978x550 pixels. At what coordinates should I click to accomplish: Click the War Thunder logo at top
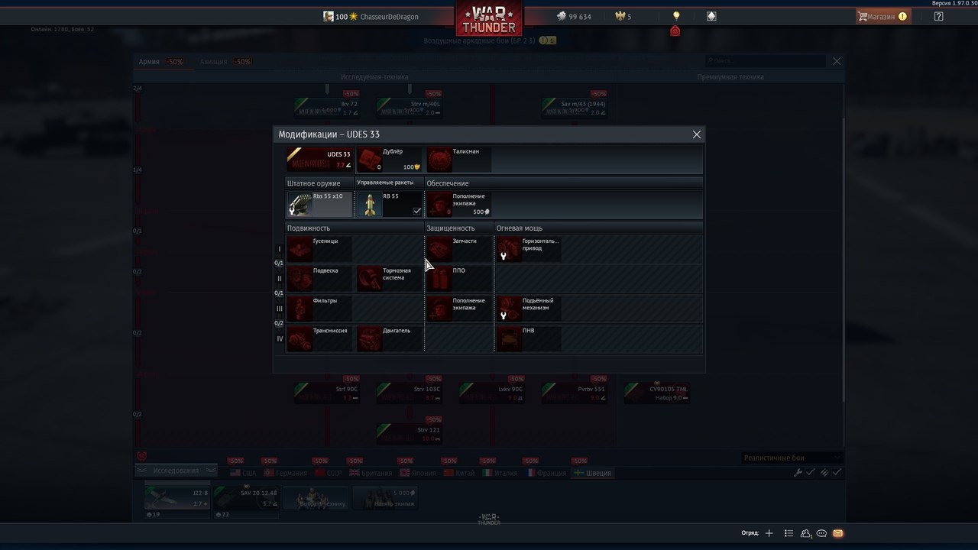tap(489, 18)
